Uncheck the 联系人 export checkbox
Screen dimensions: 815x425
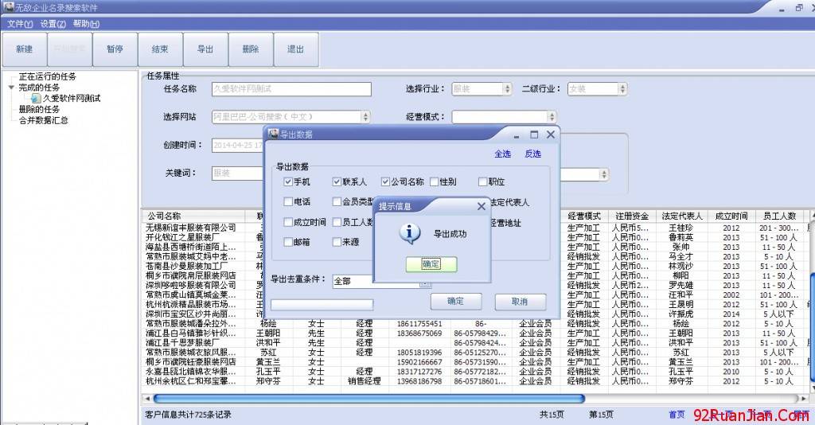337,181
